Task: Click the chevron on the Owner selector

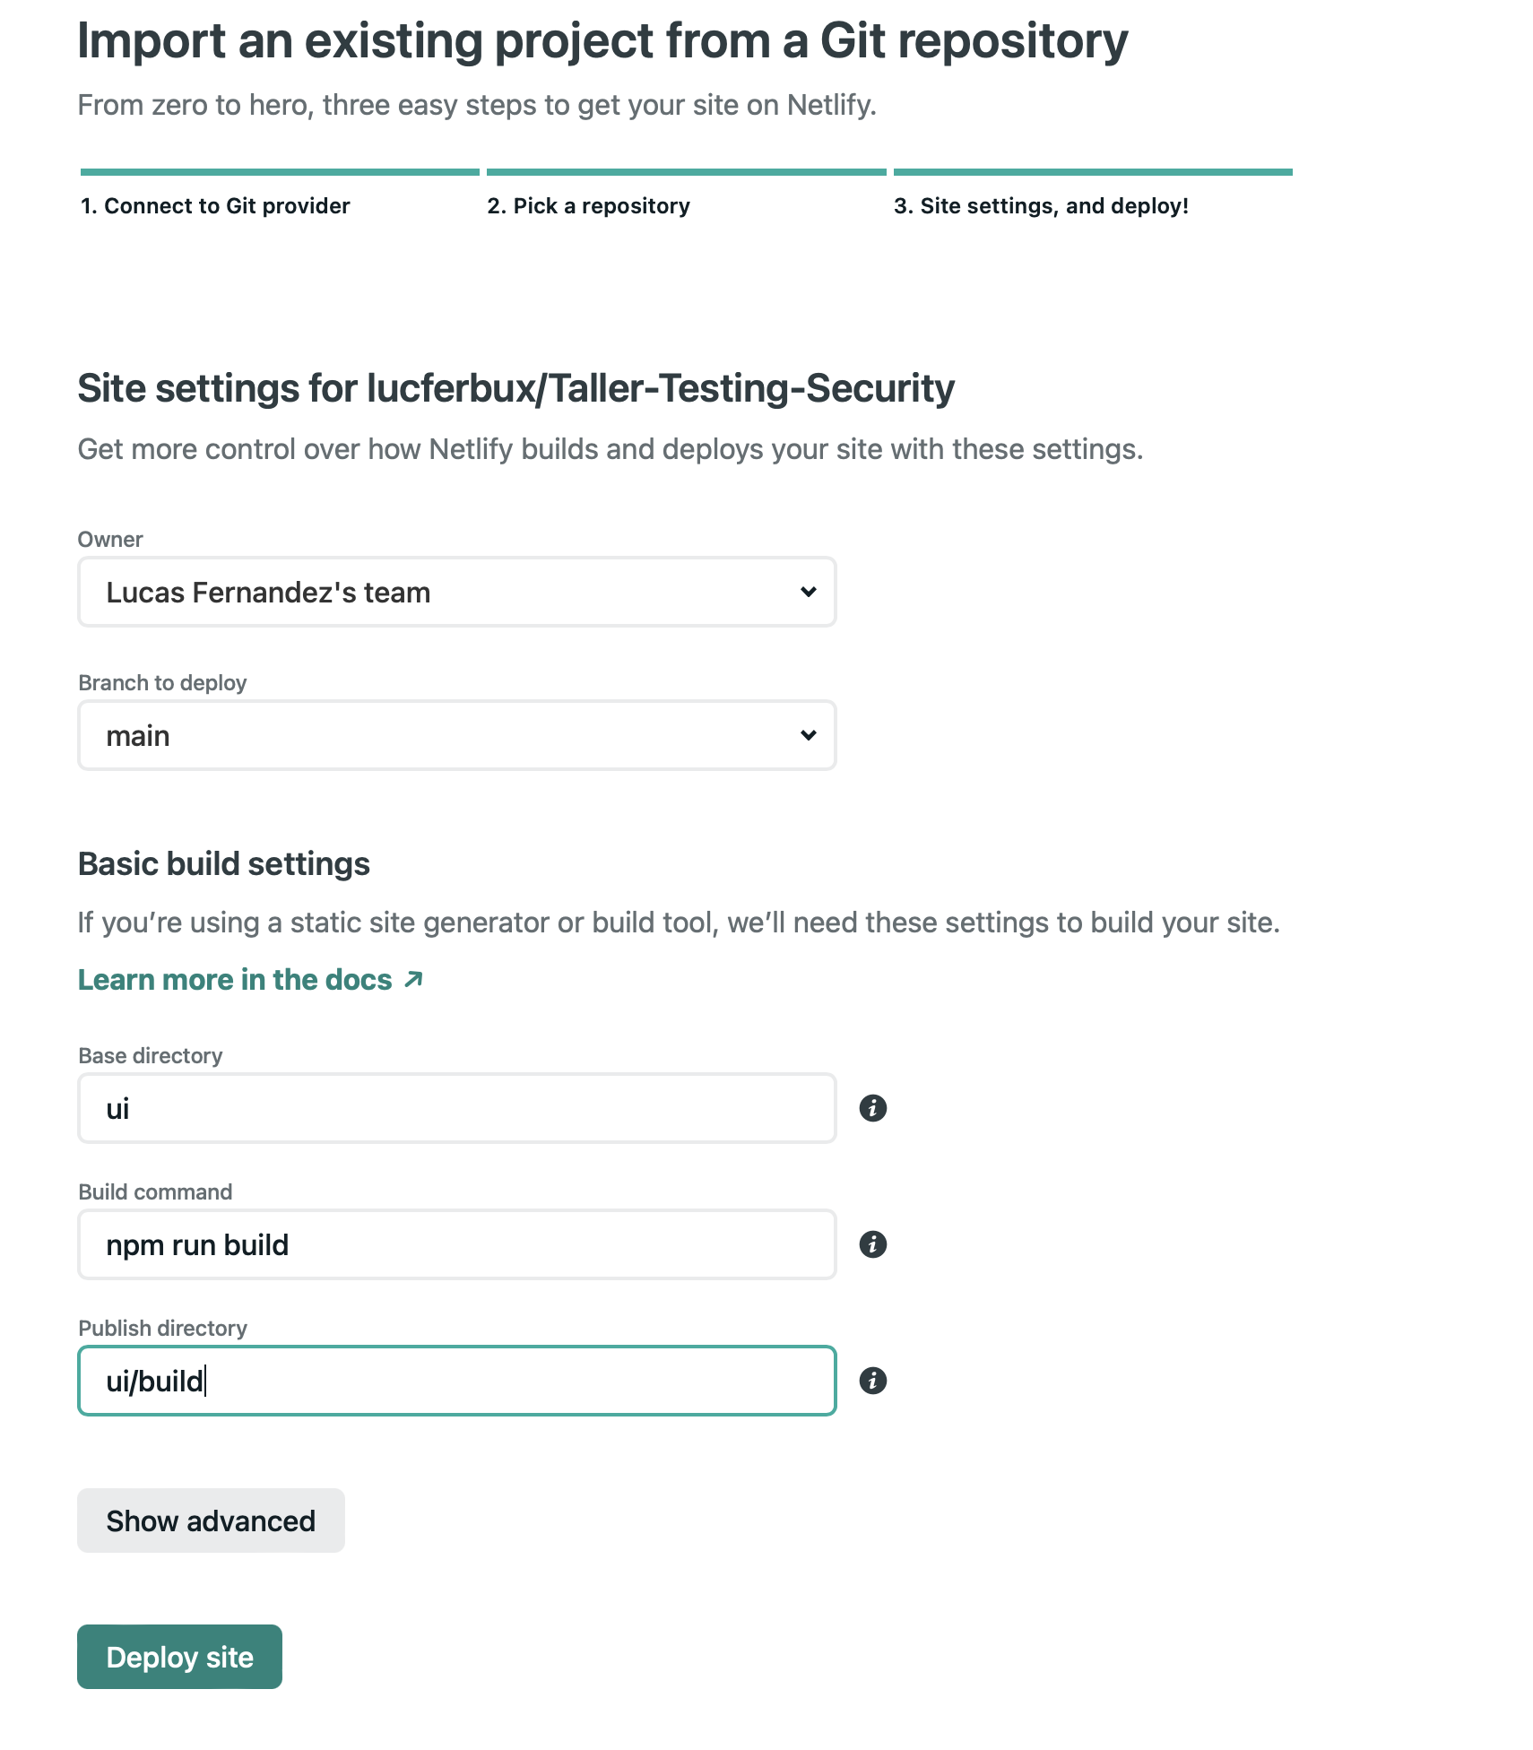Action: point(808,592)
